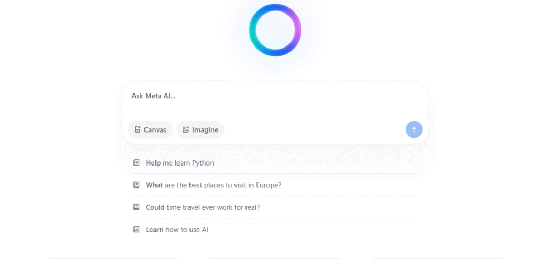Click the Imagine picture sparkle icon
The height and width of the screenshot is (259, 536).
point(186,129)
